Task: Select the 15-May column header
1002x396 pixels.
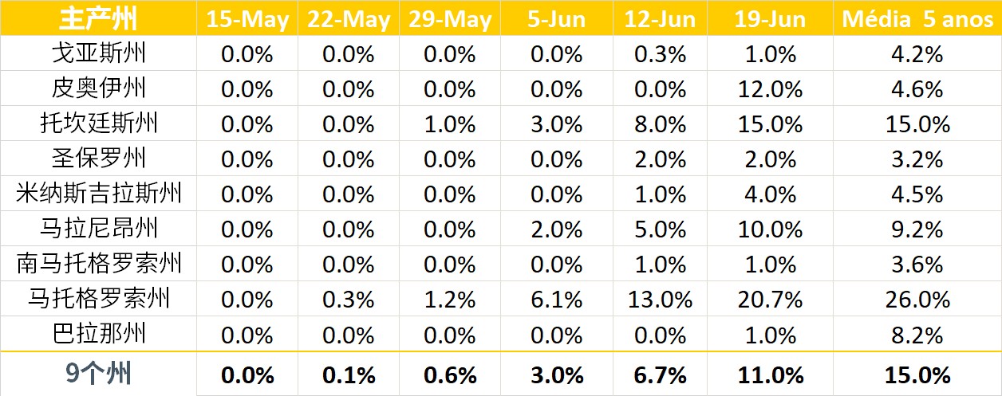Action: [247, 20]
